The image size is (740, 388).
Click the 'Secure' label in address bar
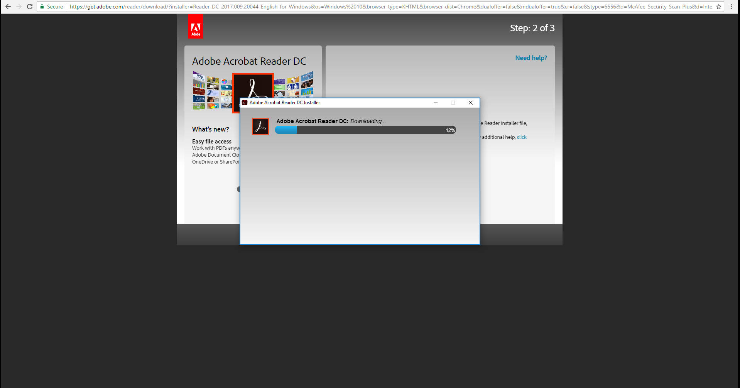click(x=55, y=7)
